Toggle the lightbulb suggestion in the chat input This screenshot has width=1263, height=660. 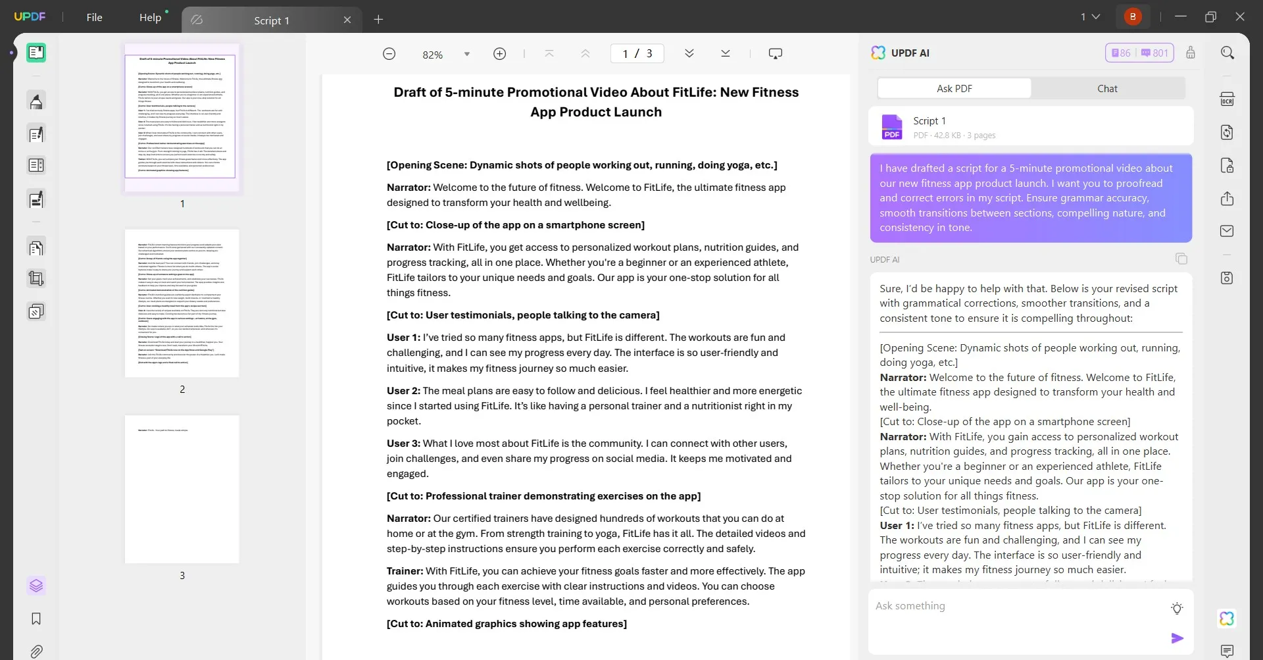coord(1177,609)
